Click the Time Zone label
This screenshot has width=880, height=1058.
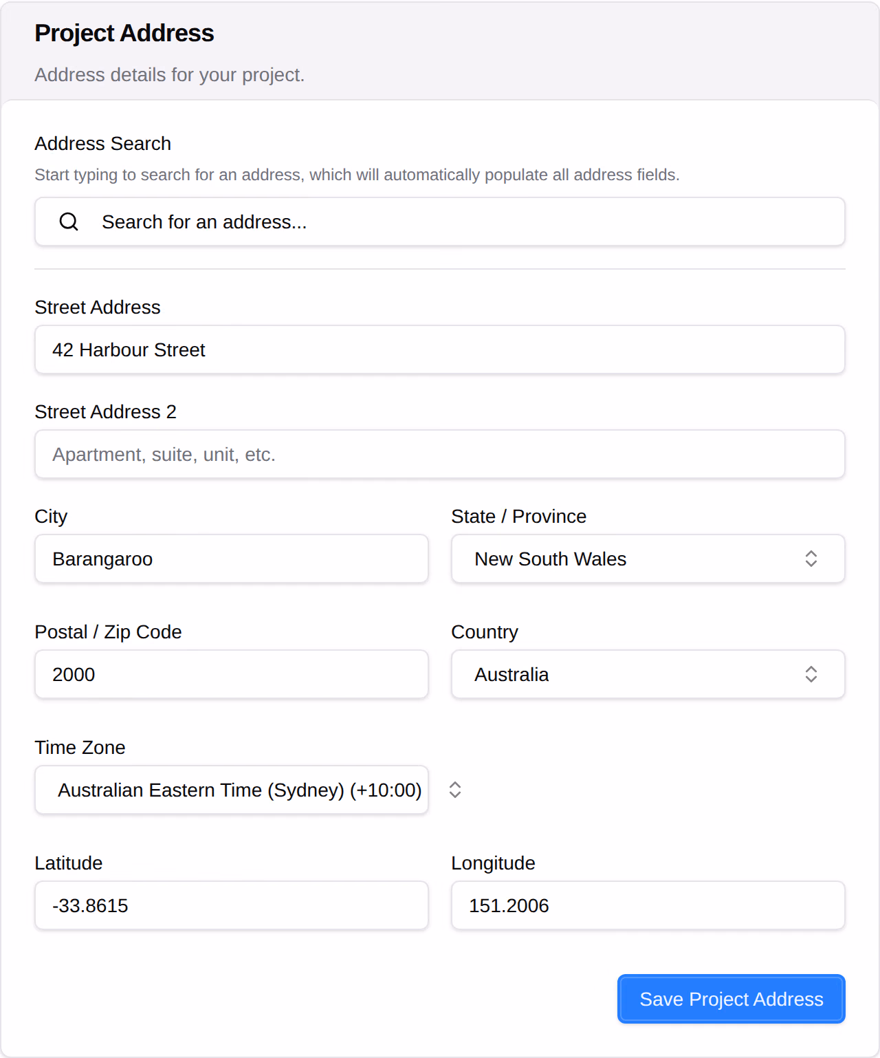80,747
